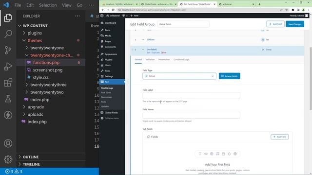Open the Go menu
Screen dimensions: 312x175
(x=79, y=5)
